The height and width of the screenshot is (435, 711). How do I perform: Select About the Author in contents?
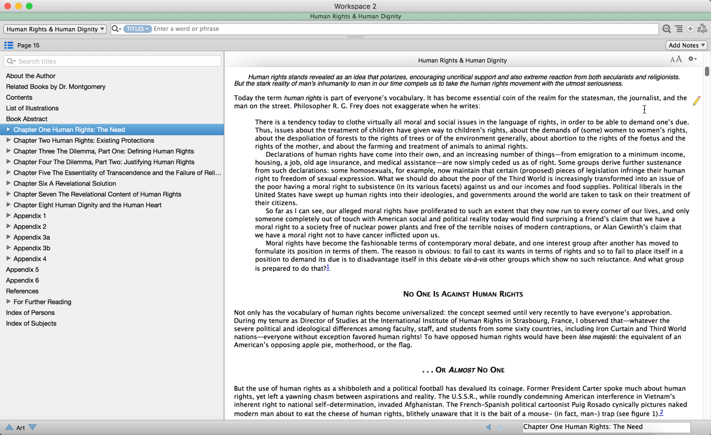coord(31,76)
